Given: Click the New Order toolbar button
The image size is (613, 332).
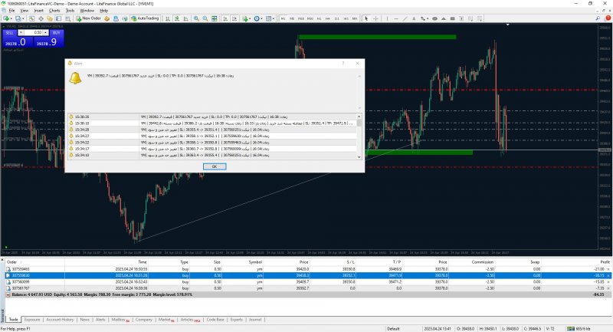Looking at the screenshot, I should coord(87,18).
